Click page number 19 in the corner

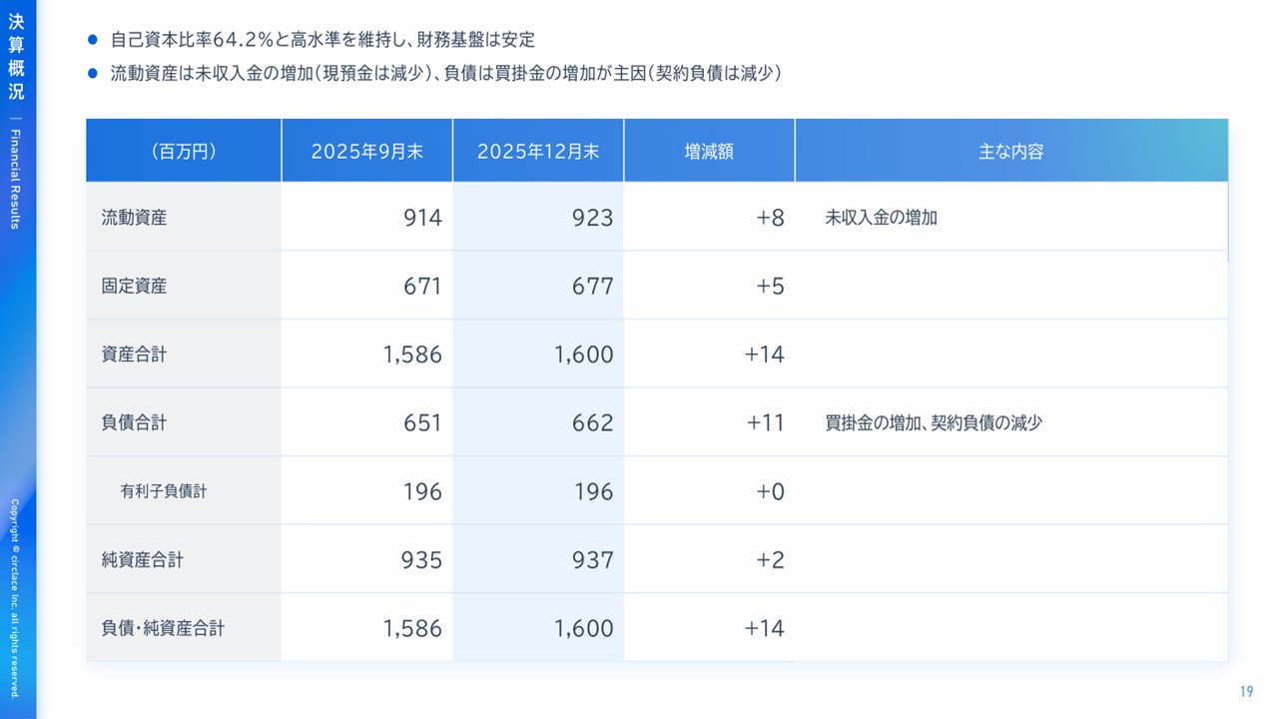[x=1246, y=692]
